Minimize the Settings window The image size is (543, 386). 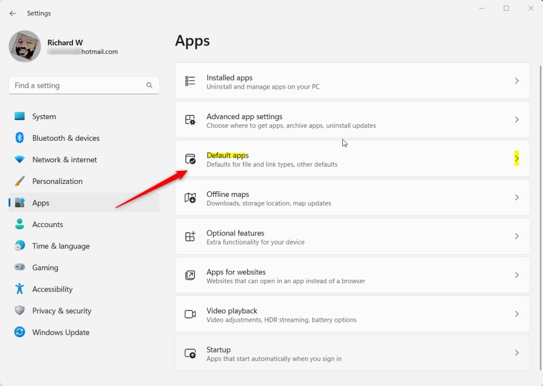pyautogui.click(x=482, y=9)
